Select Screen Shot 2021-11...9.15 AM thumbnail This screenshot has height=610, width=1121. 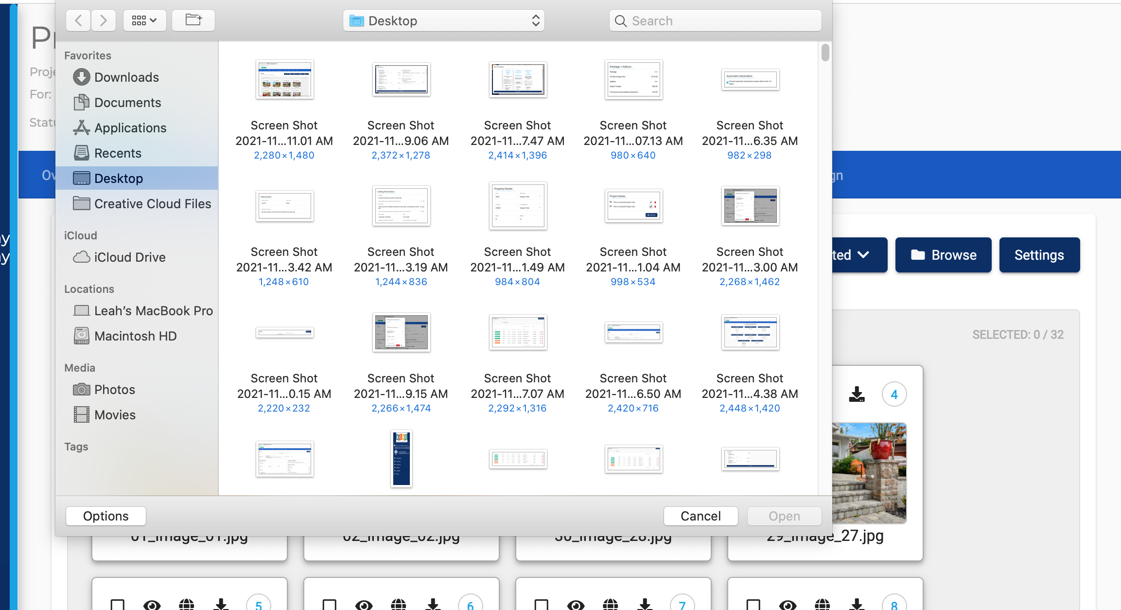(402, 332)
